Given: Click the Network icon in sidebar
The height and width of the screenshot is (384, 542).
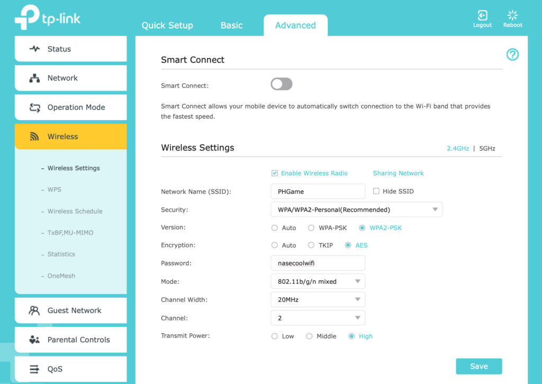Looking at the screenshot, I should click(35, 78).
